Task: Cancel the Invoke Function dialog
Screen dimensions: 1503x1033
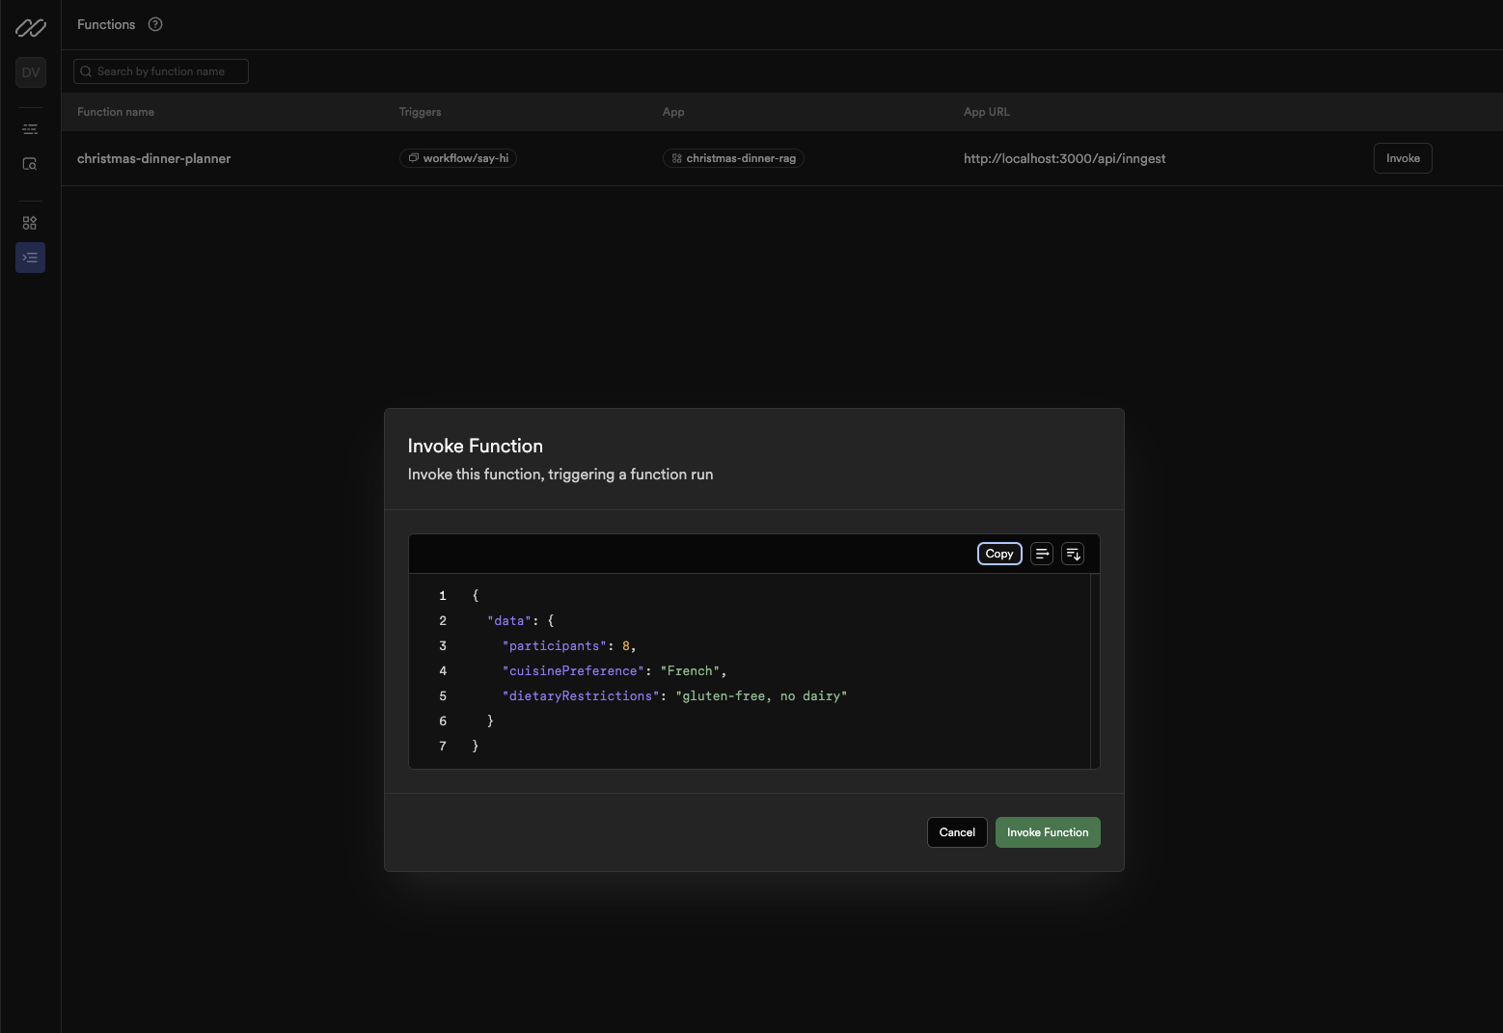Action: coord(957,832)
